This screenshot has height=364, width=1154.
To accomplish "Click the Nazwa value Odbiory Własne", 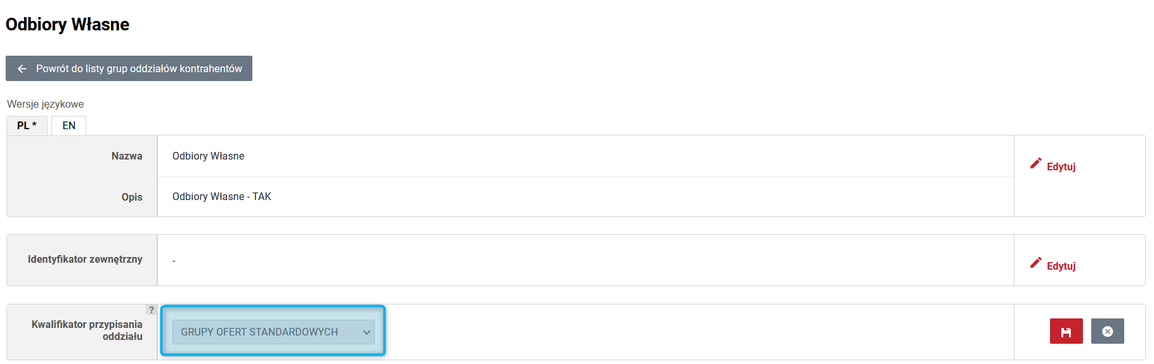I will (x=208, y=156).
